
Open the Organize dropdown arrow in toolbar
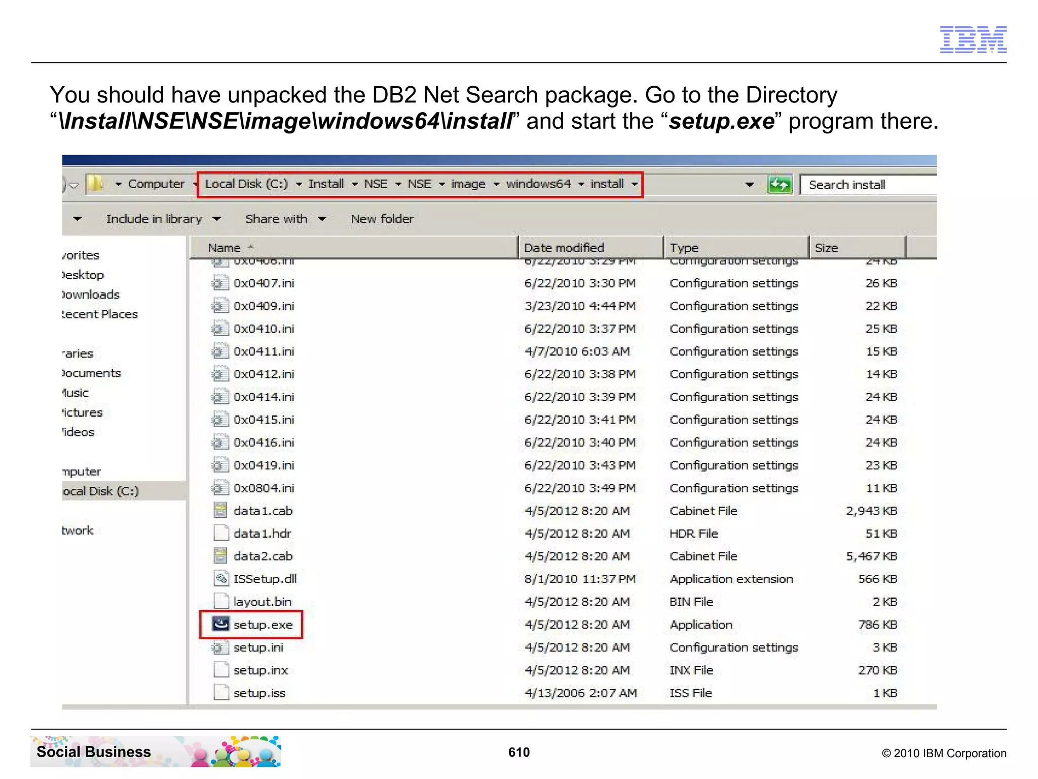click(77, 219)
